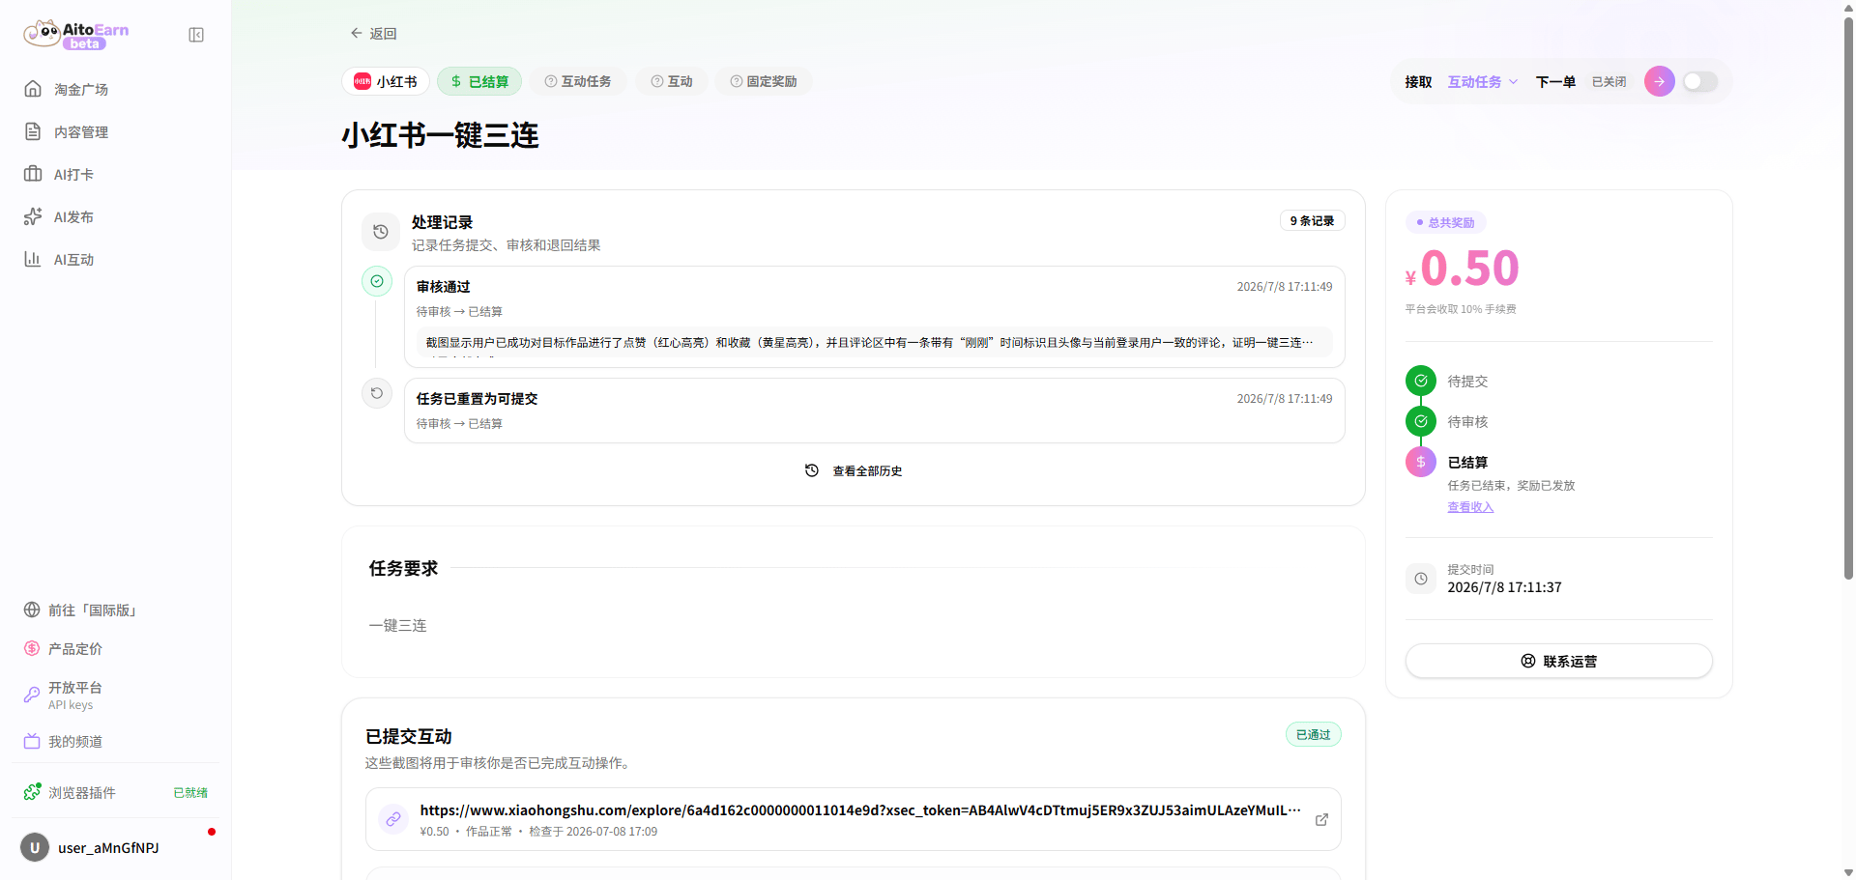Go to 前往「国际版」 globe icon
The height and width of the screenshot is (880, 1856).
coord(32,610)
